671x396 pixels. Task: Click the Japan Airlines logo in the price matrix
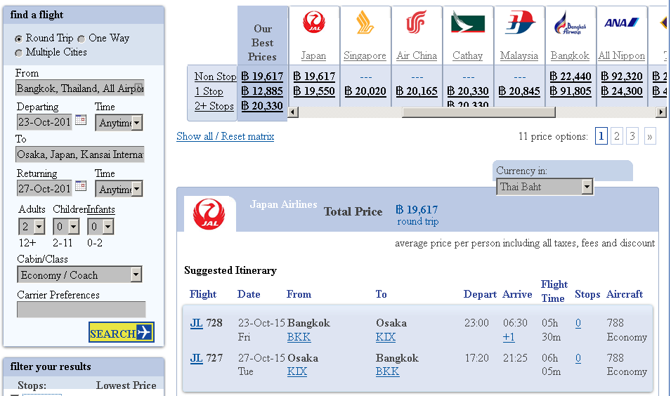[313, 22]
